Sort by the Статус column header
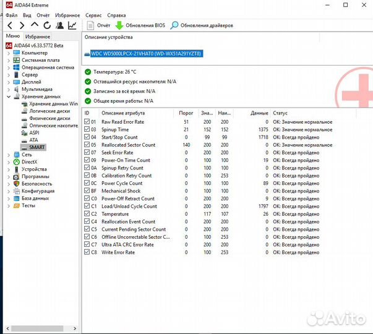Image resolution: width=373 pixels, height=334 pixels. (x=314, y=113)
